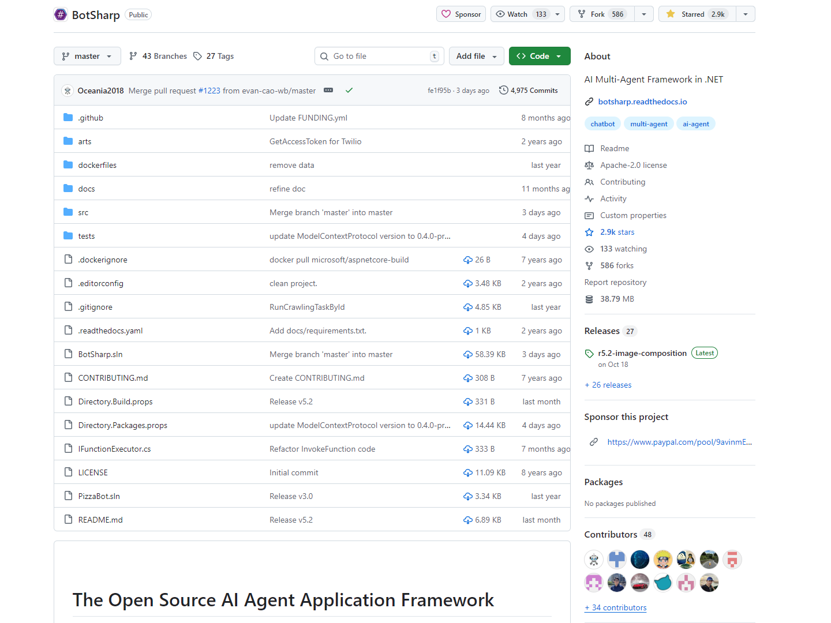831x623 pixels.
Task: Click the download icon for BotSharp.sln
Action: click(468, 355)
